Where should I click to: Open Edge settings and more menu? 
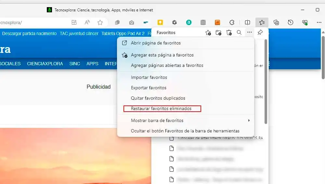(x=319, y=22)
